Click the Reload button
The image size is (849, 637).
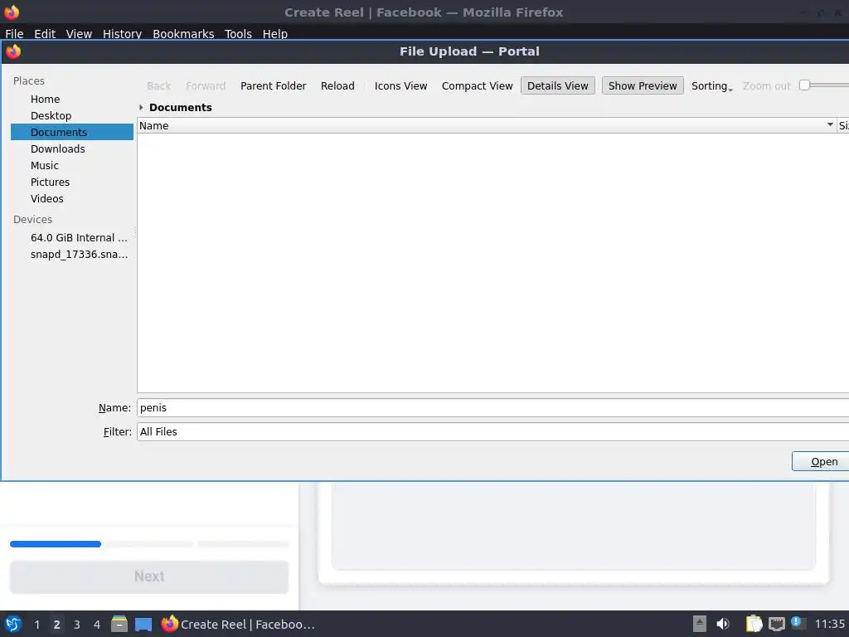[337, 85]
